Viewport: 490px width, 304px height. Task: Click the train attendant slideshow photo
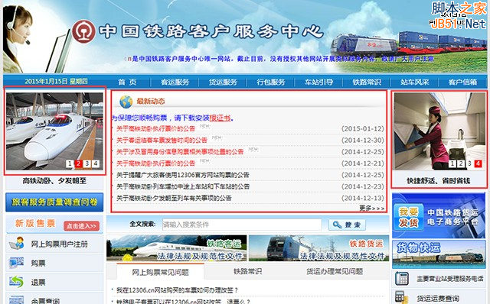coord(439,131)
